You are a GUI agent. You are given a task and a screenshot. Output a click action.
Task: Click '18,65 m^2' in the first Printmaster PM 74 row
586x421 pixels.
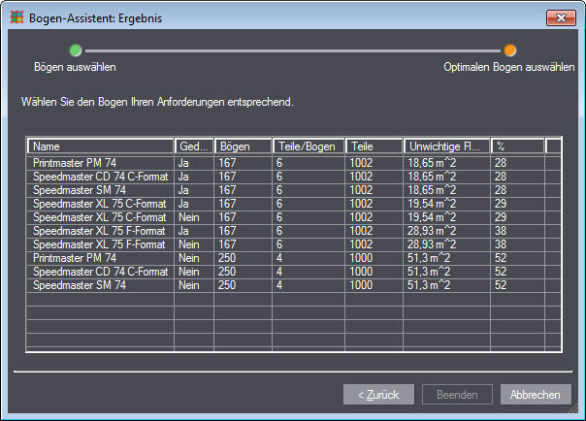(x=432, y=163)
